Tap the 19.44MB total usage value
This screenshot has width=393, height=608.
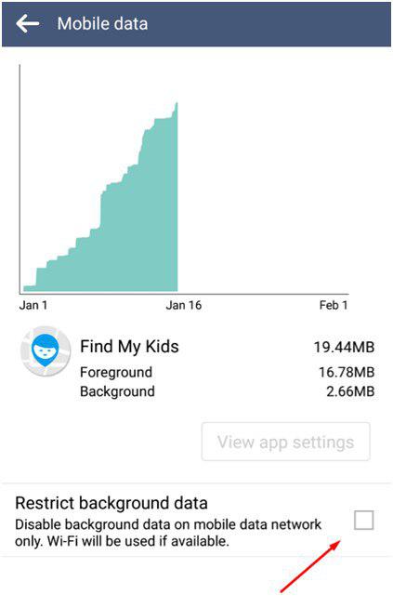point(344,347)
